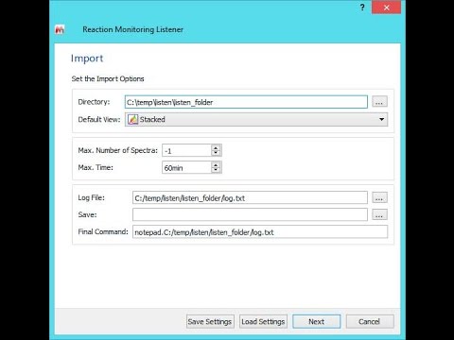
Task: Click the 'Reaction Monitoring Listener' title text
Action: pyautogui.click(x=132, y=29)
